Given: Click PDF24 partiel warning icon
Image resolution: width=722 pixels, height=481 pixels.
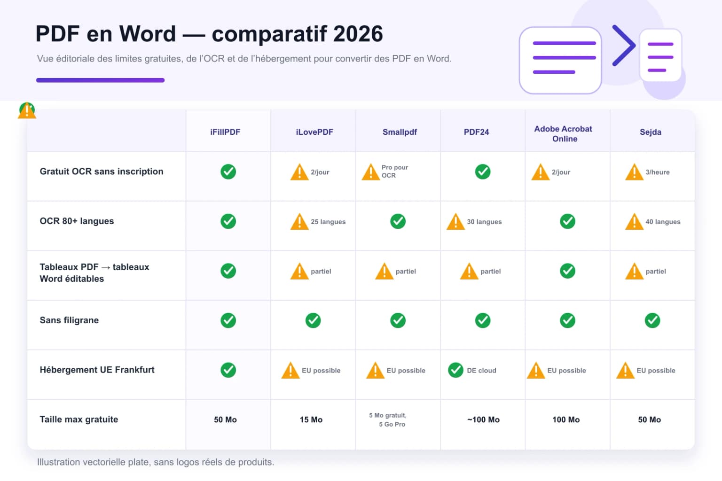Looking at the screenshot, I should (469, 271).
